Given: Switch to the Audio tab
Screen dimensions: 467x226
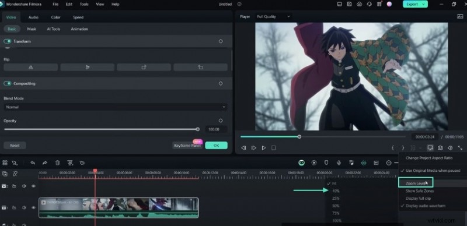Looking at the screenshot, I should point(33,17).
